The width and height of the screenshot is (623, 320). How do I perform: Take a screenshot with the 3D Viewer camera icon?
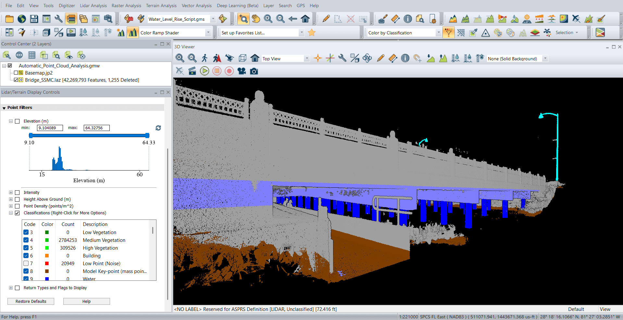254,71
